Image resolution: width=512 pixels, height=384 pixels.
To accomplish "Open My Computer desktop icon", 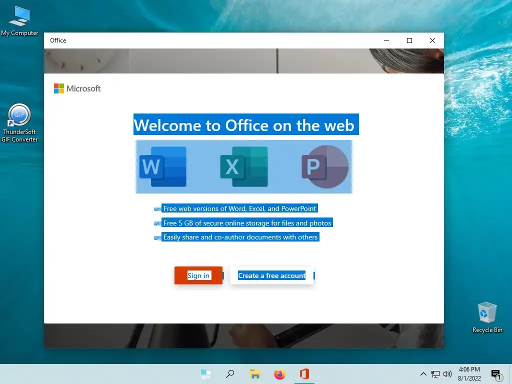I will click(19, 21).
